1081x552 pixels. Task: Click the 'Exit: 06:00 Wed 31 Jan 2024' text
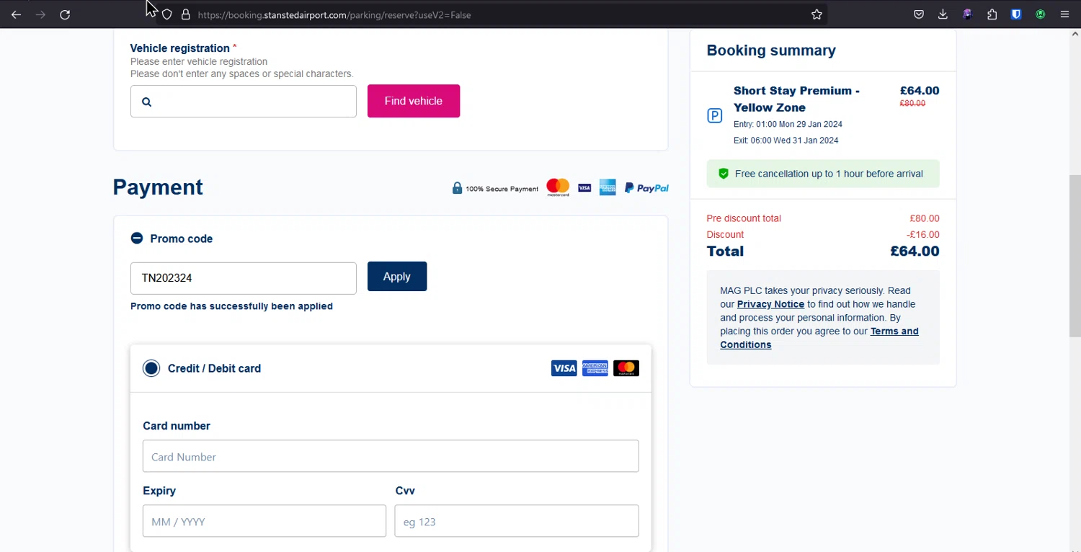click(786, 141)
